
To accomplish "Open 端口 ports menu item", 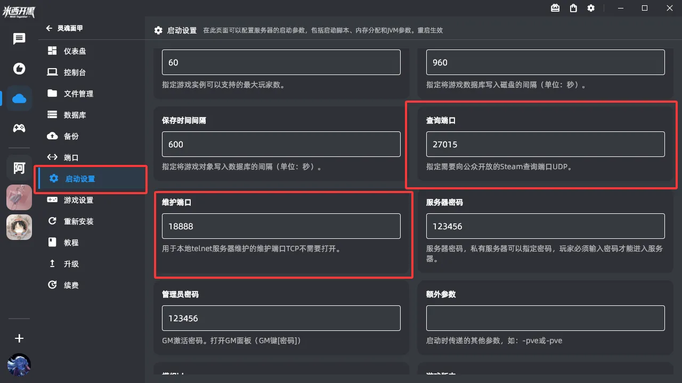I will click(x=92, y=157).
